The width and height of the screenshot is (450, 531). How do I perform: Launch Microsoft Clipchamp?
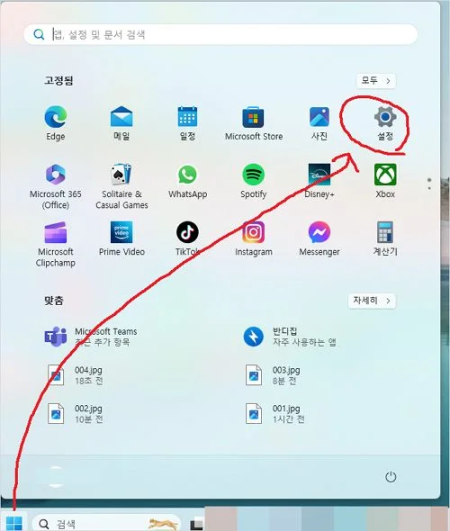(x=56, y=244)
